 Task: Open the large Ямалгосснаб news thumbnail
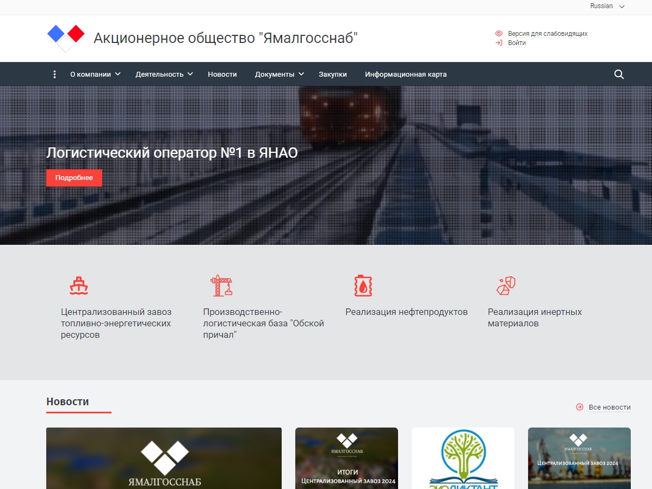point(164,458)
